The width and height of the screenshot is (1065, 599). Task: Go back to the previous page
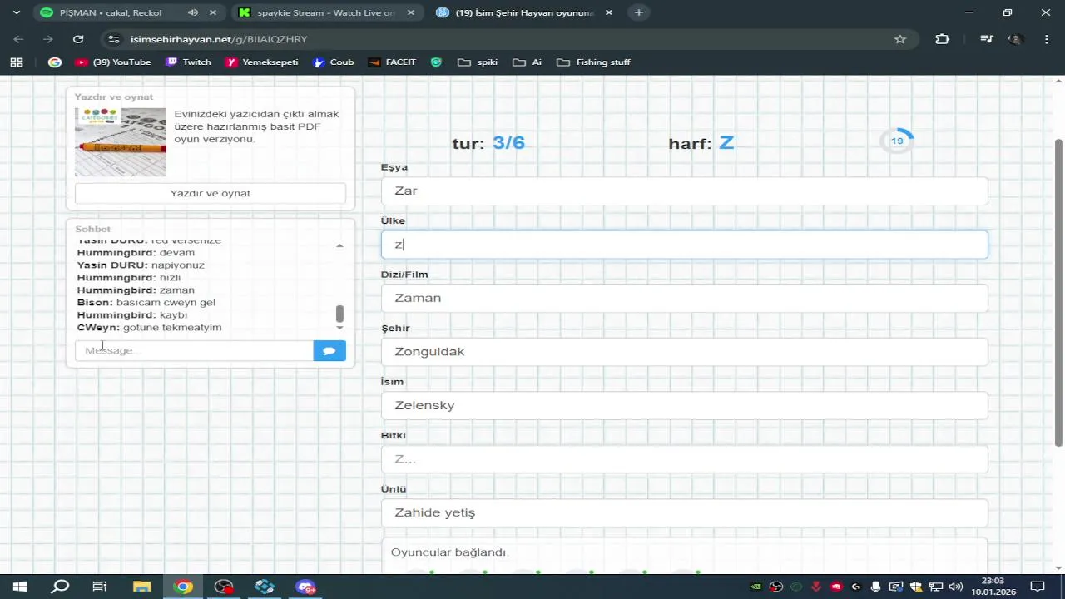[x=18, y=39]
